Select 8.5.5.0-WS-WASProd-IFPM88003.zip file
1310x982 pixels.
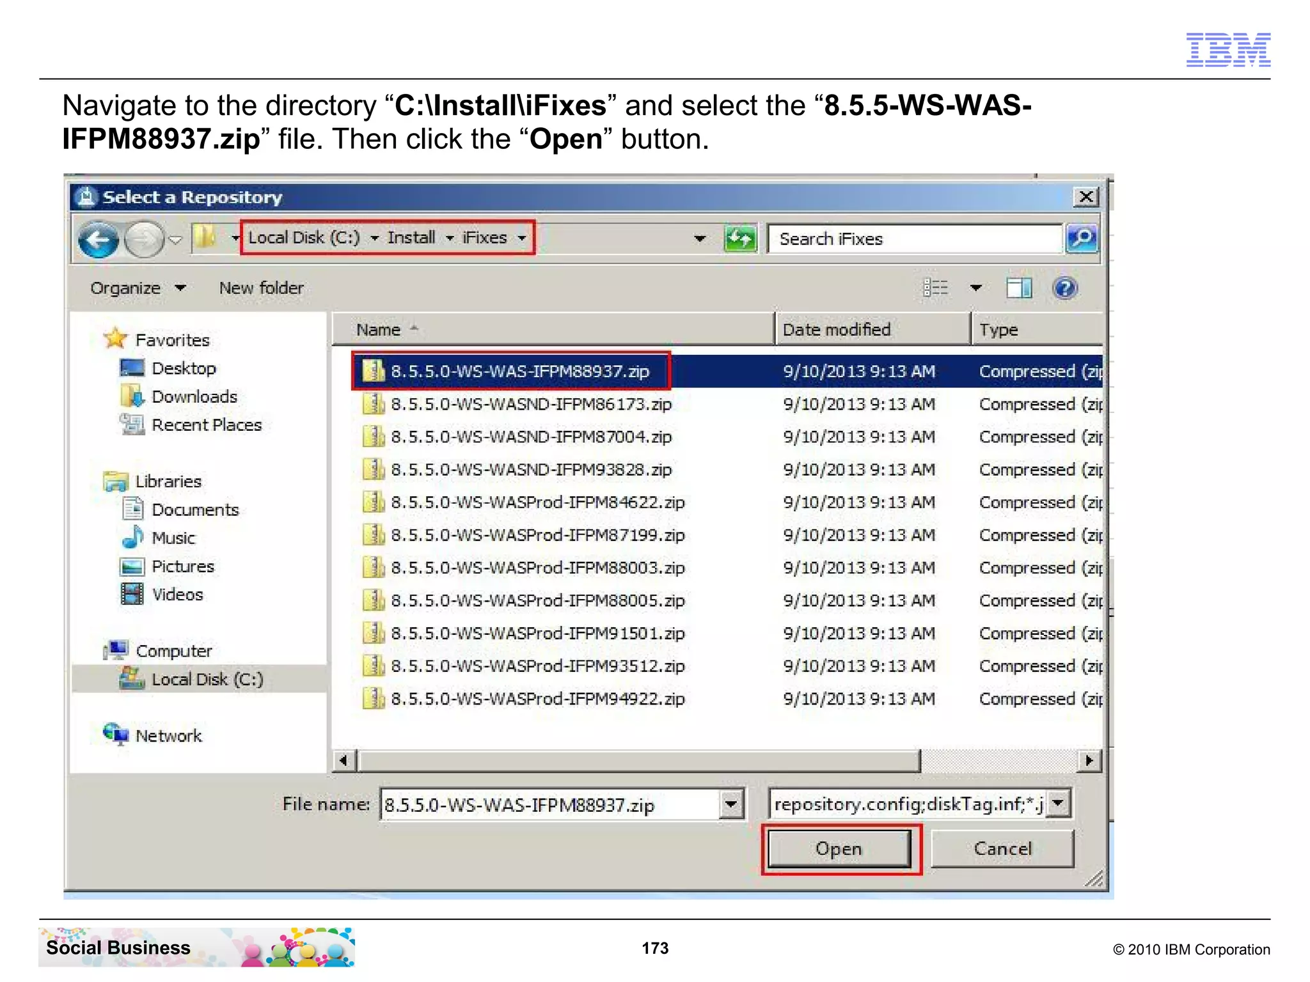pos(538,568)
